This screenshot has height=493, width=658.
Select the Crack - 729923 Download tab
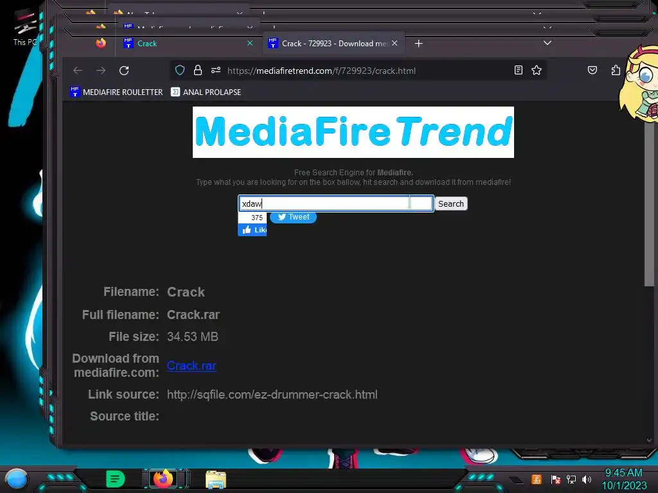(333, 44)
